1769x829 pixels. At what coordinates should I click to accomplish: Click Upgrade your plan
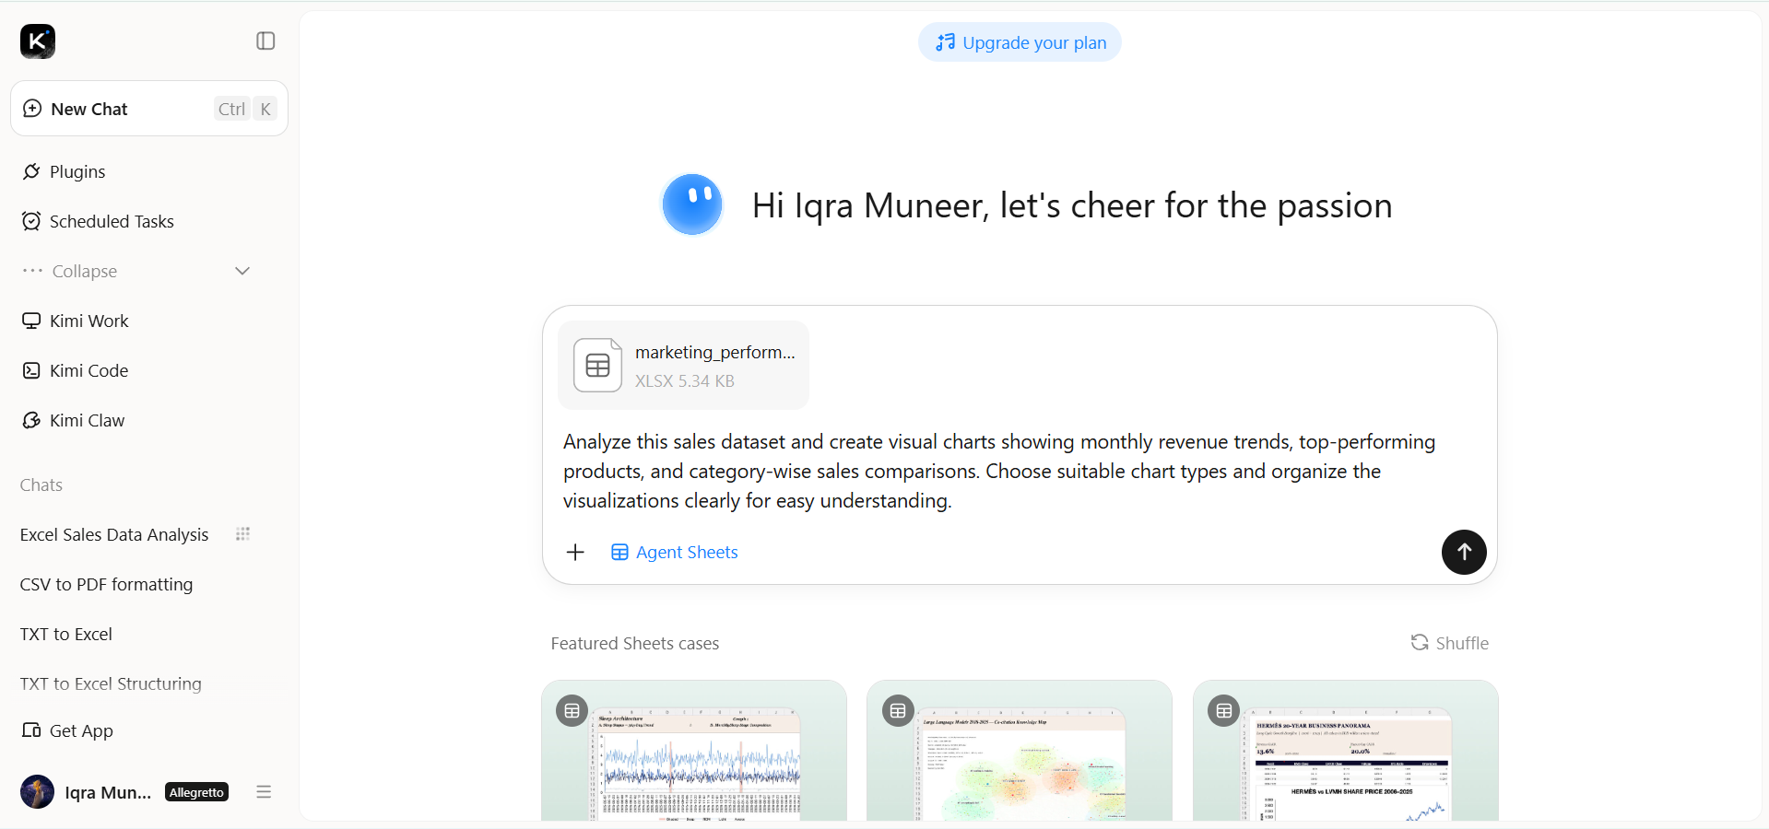coord(1020,42)
